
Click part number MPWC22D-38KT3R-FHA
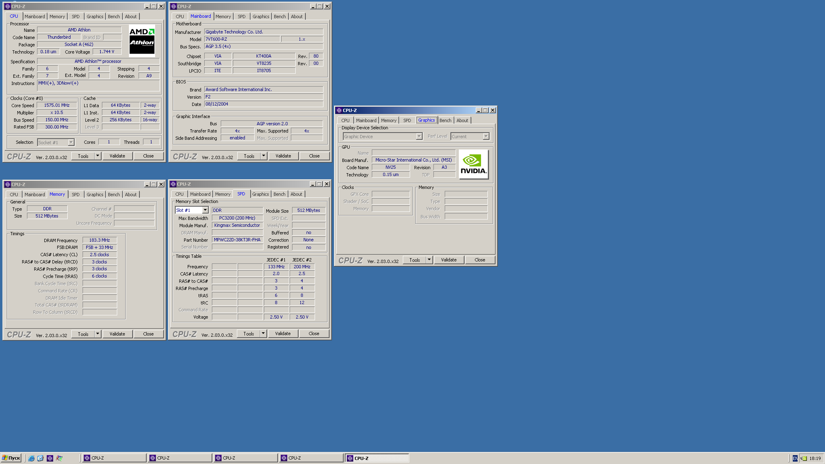point(237,240)
